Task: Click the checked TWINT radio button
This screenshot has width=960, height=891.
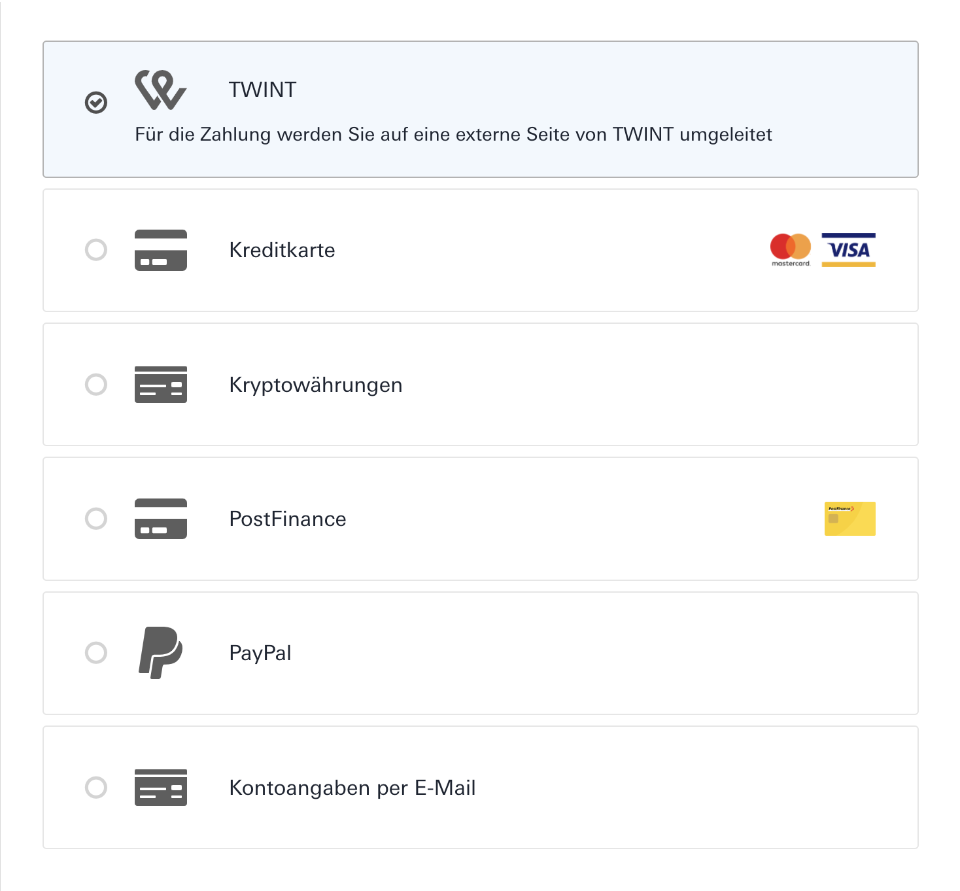Action: coord(96,102)
